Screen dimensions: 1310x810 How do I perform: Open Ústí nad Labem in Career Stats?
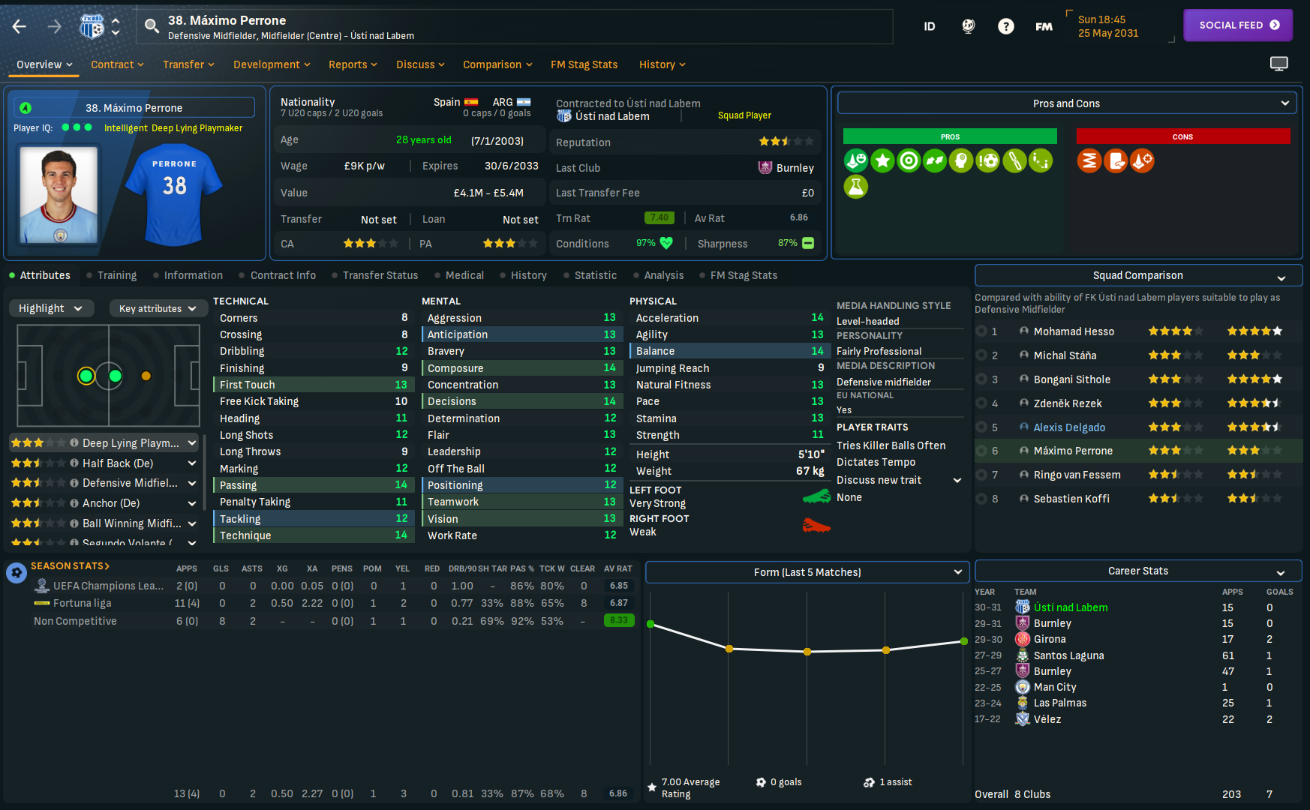click(1070, 607)
